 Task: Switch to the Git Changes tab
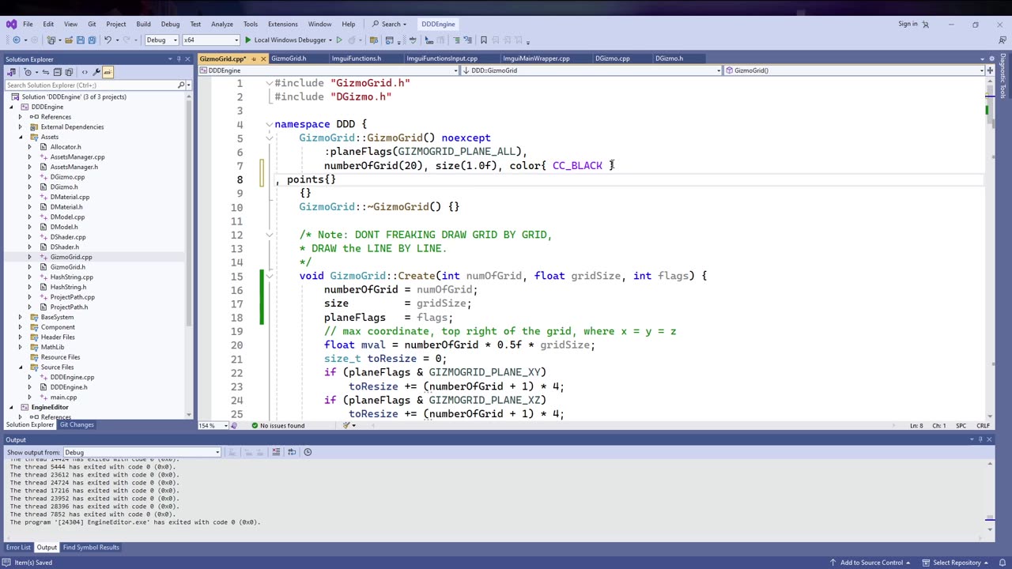(77, 425)
